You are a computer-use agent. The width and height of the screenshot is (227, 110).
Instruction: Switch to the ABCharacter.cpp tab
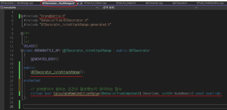[154, 3]
